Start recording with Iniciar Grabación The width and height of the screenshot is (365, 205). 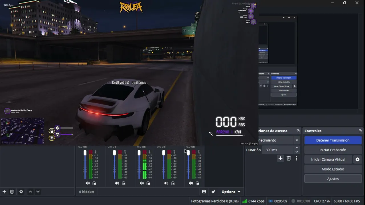click(x=333, y=150)
